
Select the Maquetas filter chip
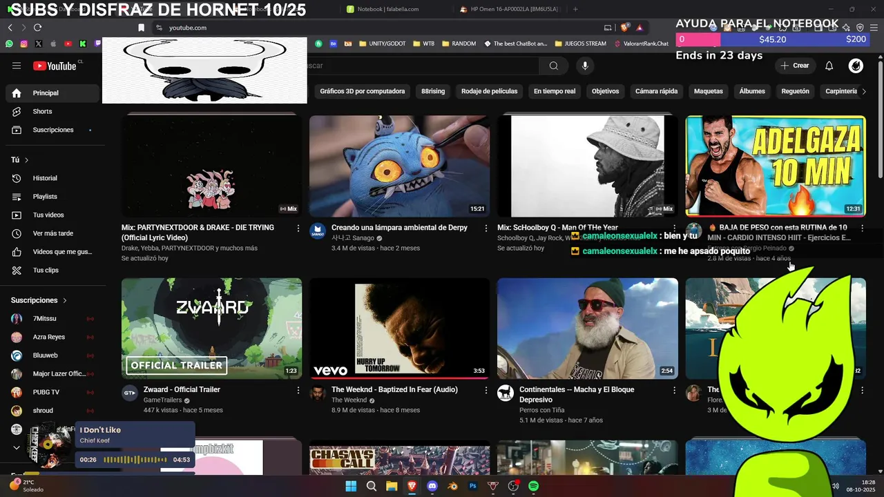click(709, 91)
